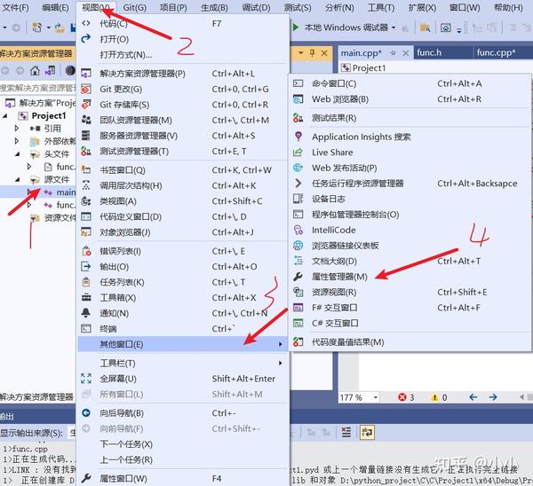Expand the References (引用) tree node

pos(17,128)
